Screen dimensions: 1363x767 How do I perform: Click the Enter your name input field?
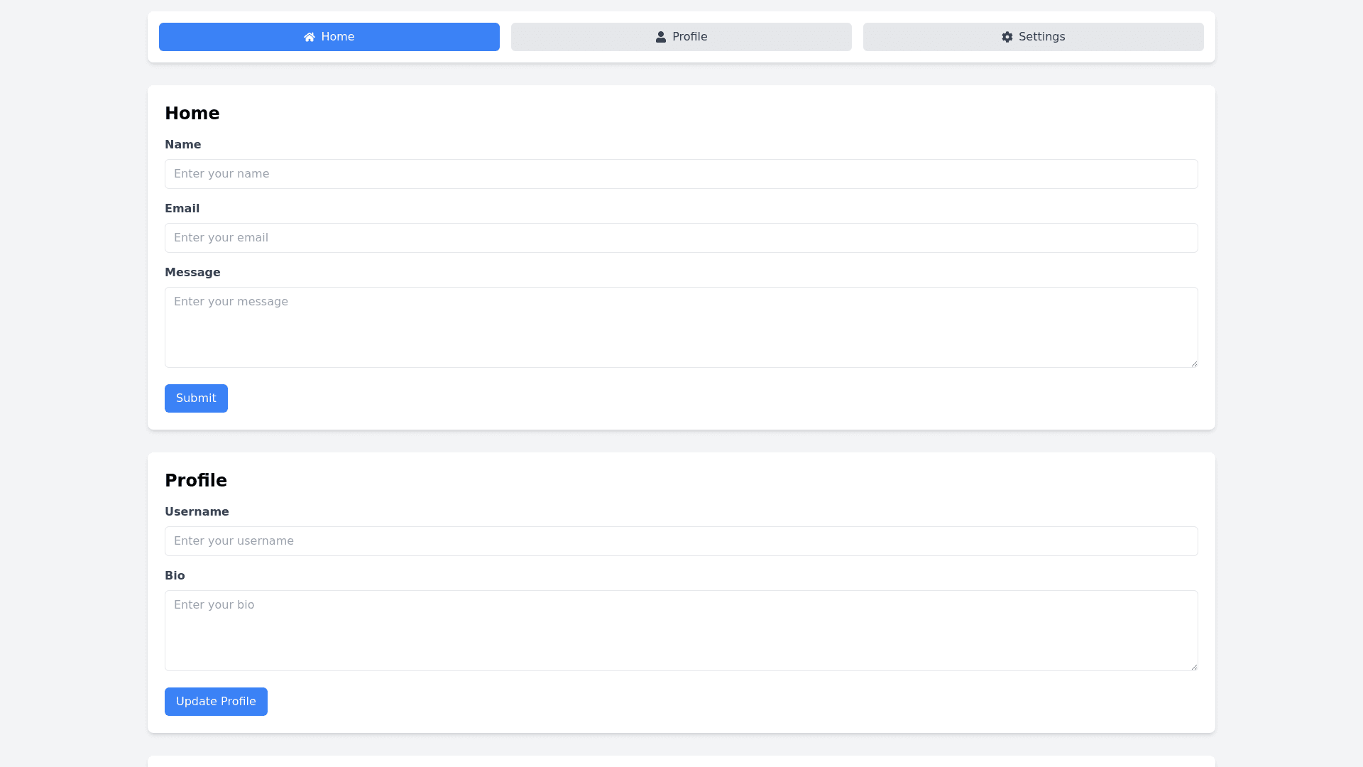click(x=681, y=173)
